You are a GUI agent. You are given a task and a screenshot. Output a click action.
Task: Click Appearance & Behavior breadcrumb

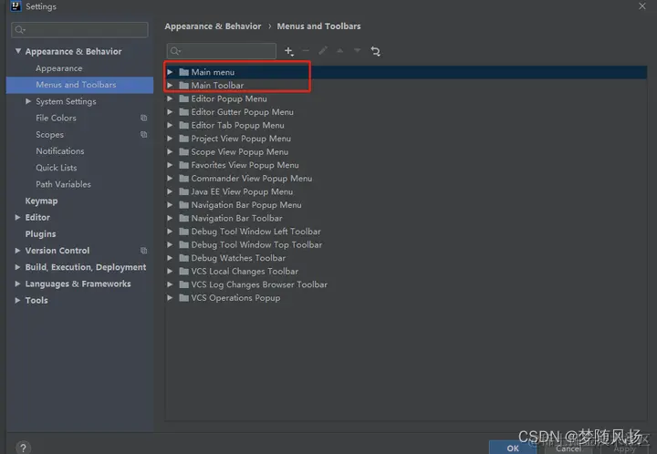point(213,26)
